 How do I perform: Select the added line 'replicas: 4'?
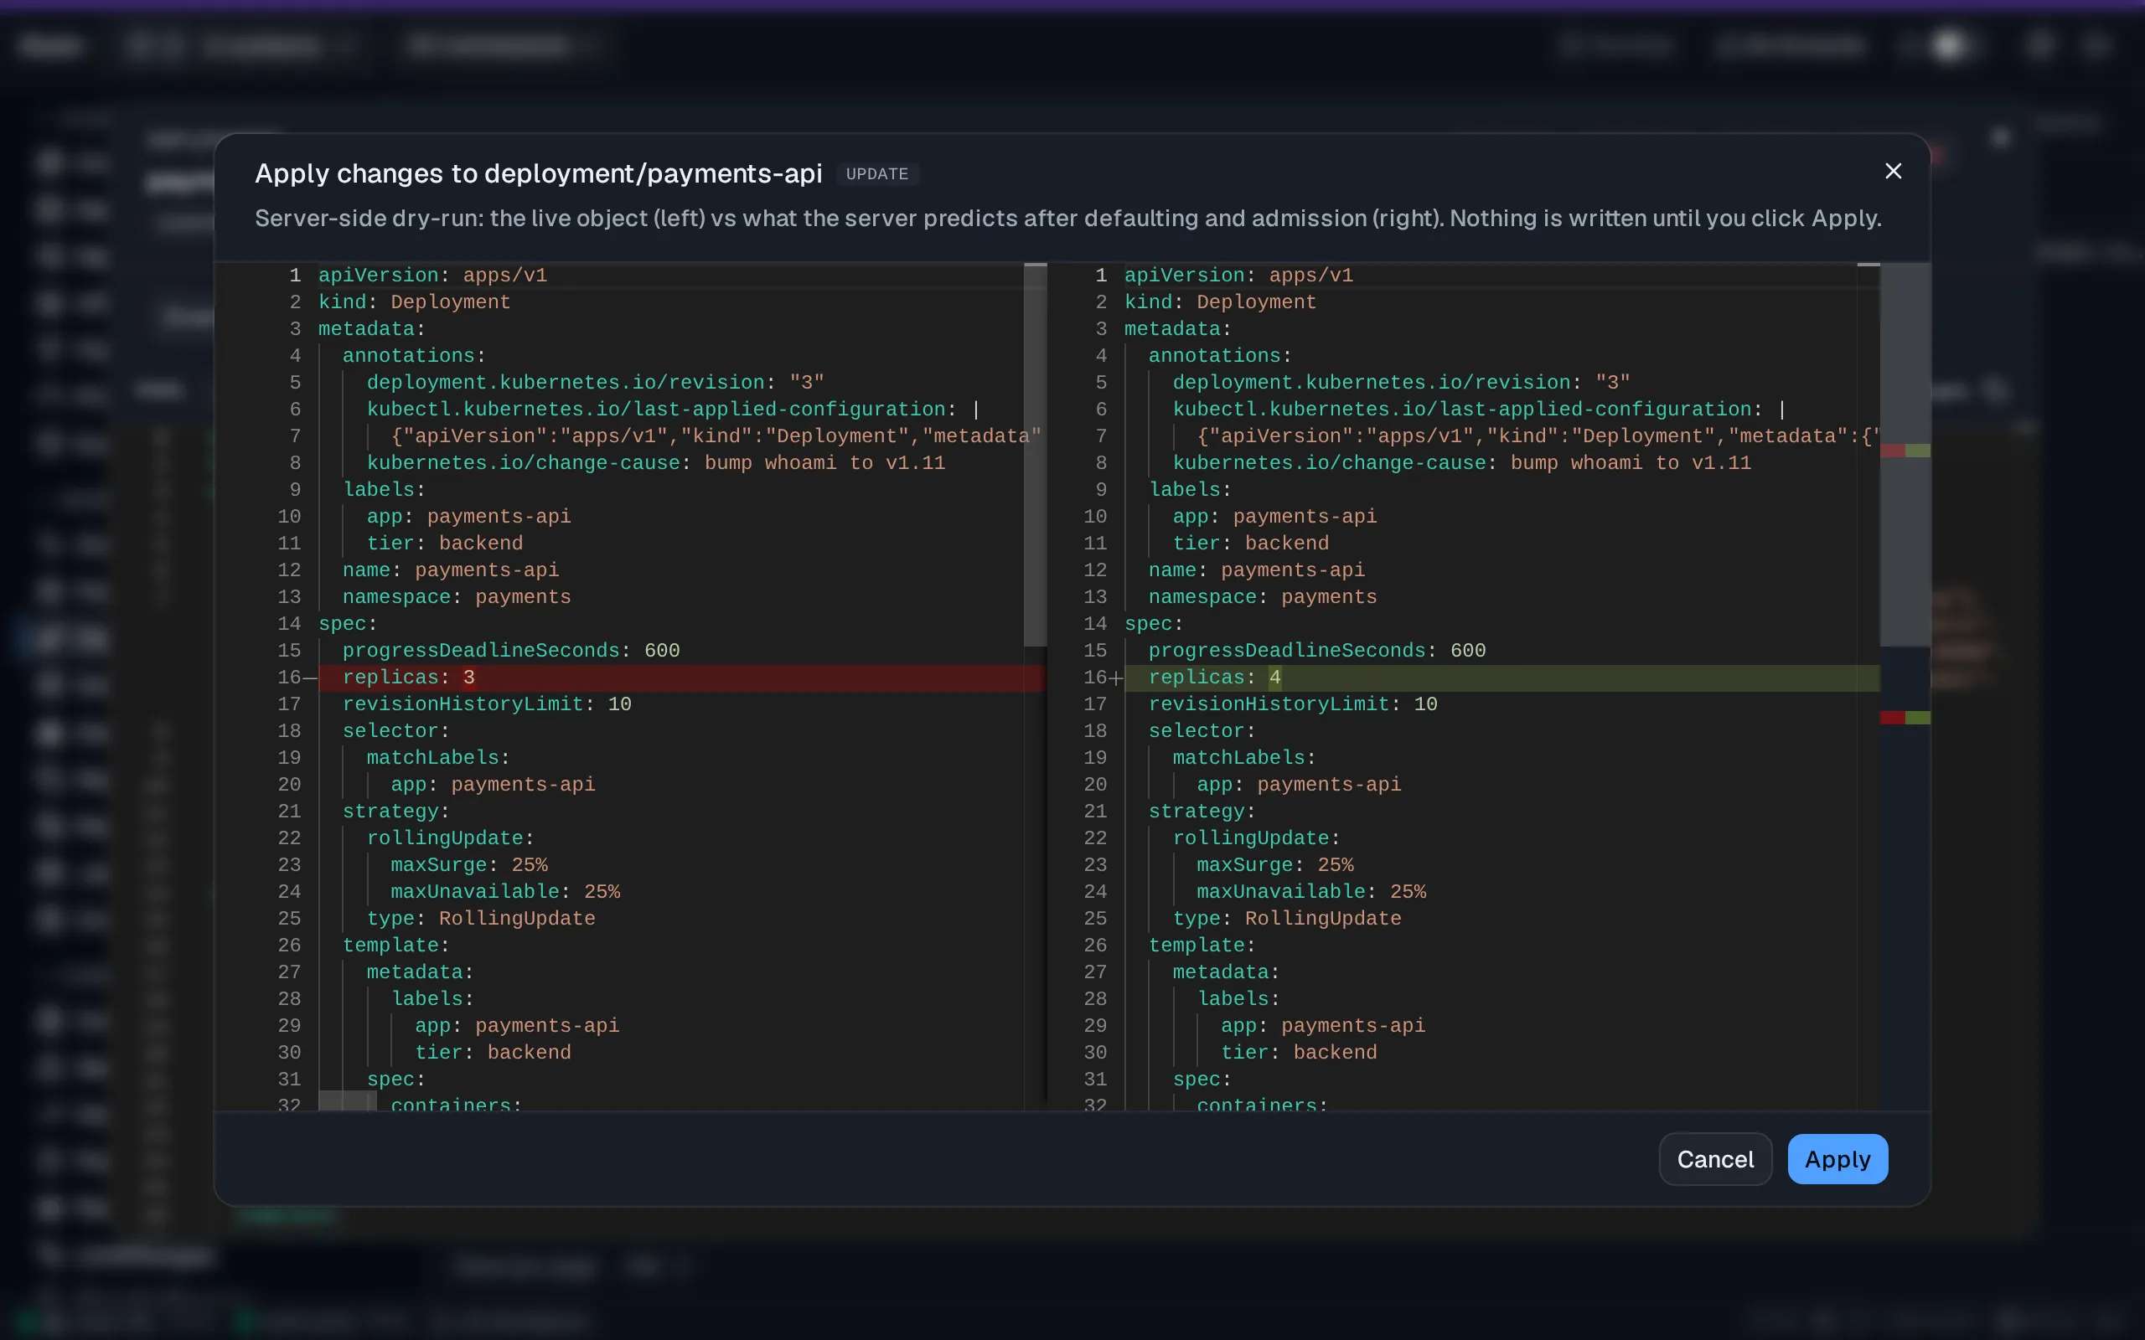click(1501, 678)
